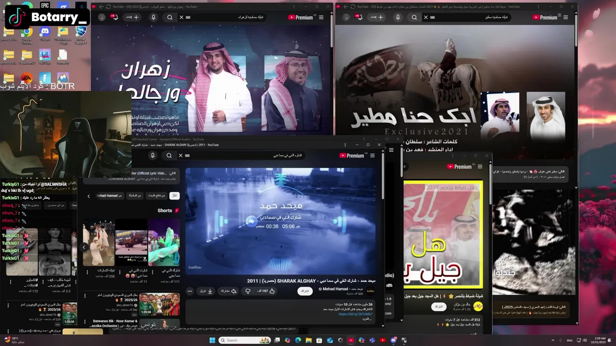The width and height of the screenshot is (616, 346).
Task: Download the SHARAK ALGHAY video
Action: pos(206,291)
